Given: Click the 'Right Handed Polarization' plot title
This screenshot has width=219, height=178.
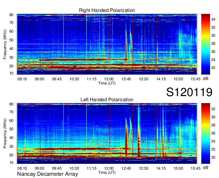Looking at the screenshot, I should pos(107,10).
